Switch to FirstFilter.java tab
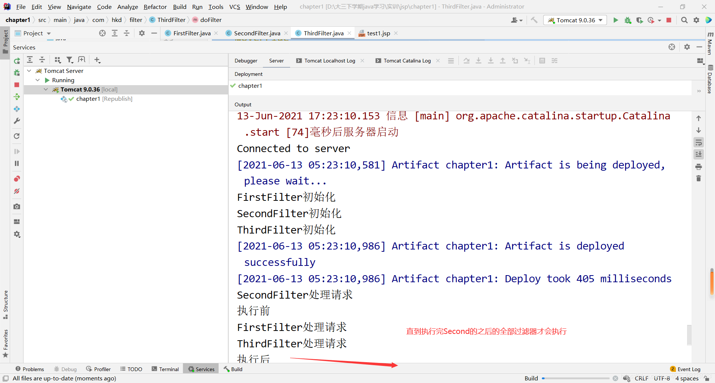 click(191, 33)
